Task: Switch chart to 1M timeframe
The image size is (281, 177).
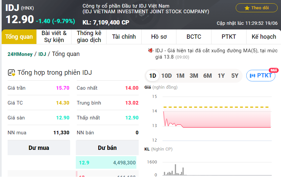Action: (x=180, y=76)
